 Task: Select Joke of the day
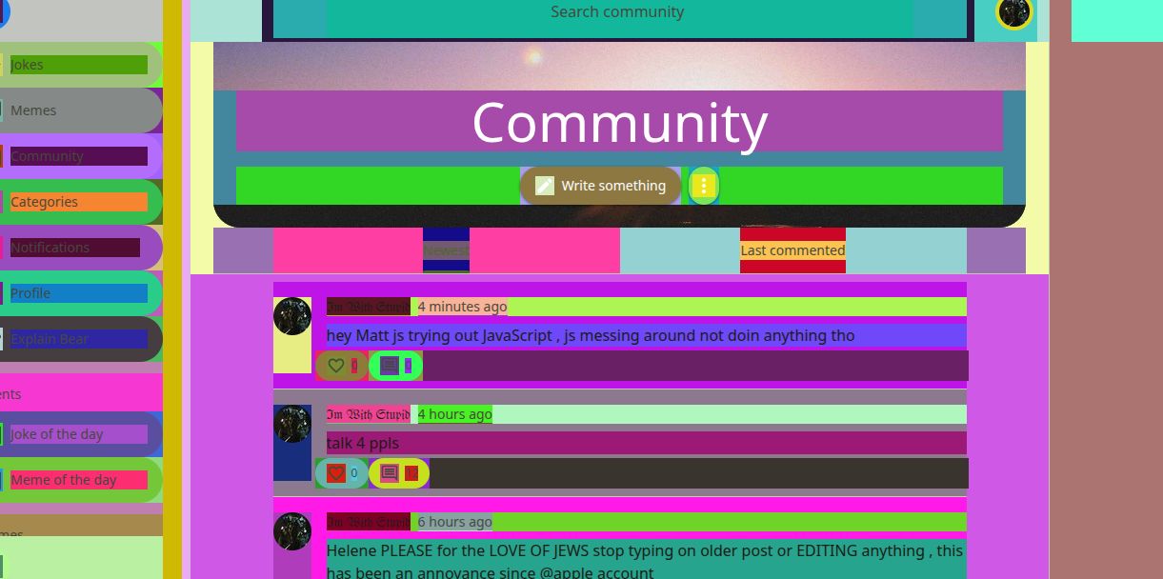click(78, 434)
